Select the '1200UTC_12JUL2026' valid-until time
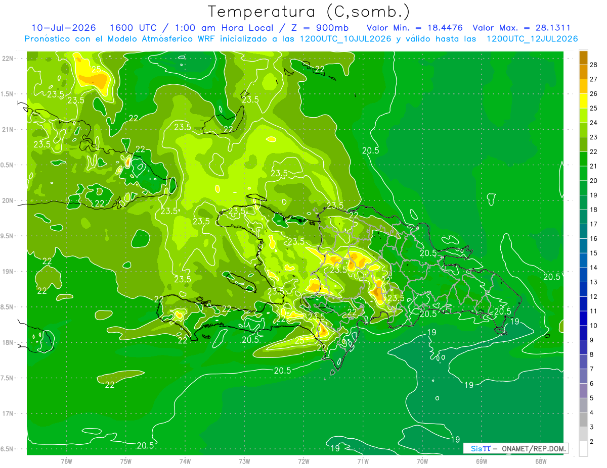 (532, 39)
